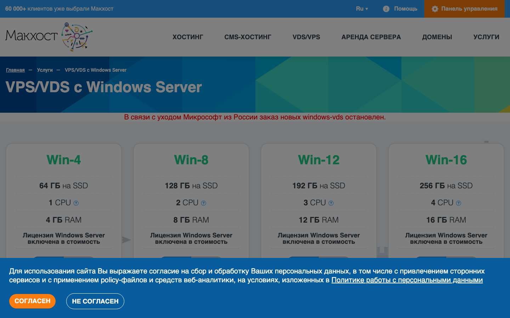The height and width of the screenshot is (318, 510).
Task: Click the CPU help icon in Win-12 card
Action: coord(331,203)
